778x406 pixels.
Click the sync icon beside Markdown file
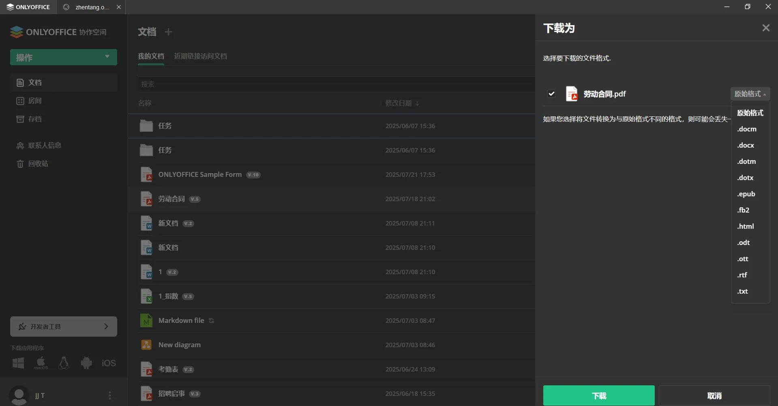tap(211, 320)
